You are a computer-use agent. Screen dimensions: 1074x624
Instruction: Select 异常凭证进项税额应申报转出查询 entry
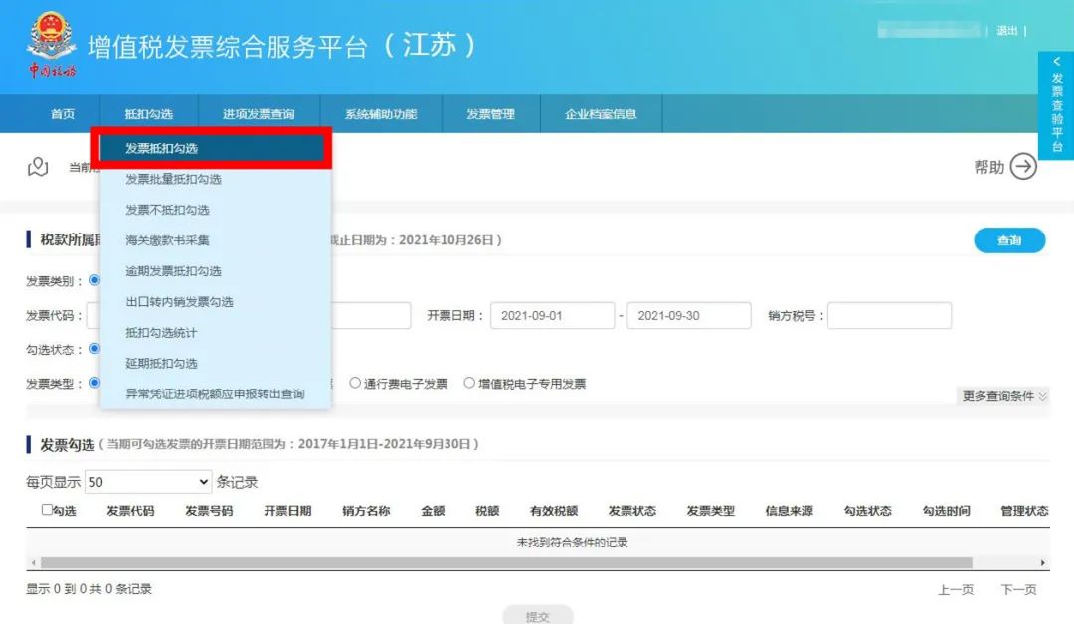point(216,394)
